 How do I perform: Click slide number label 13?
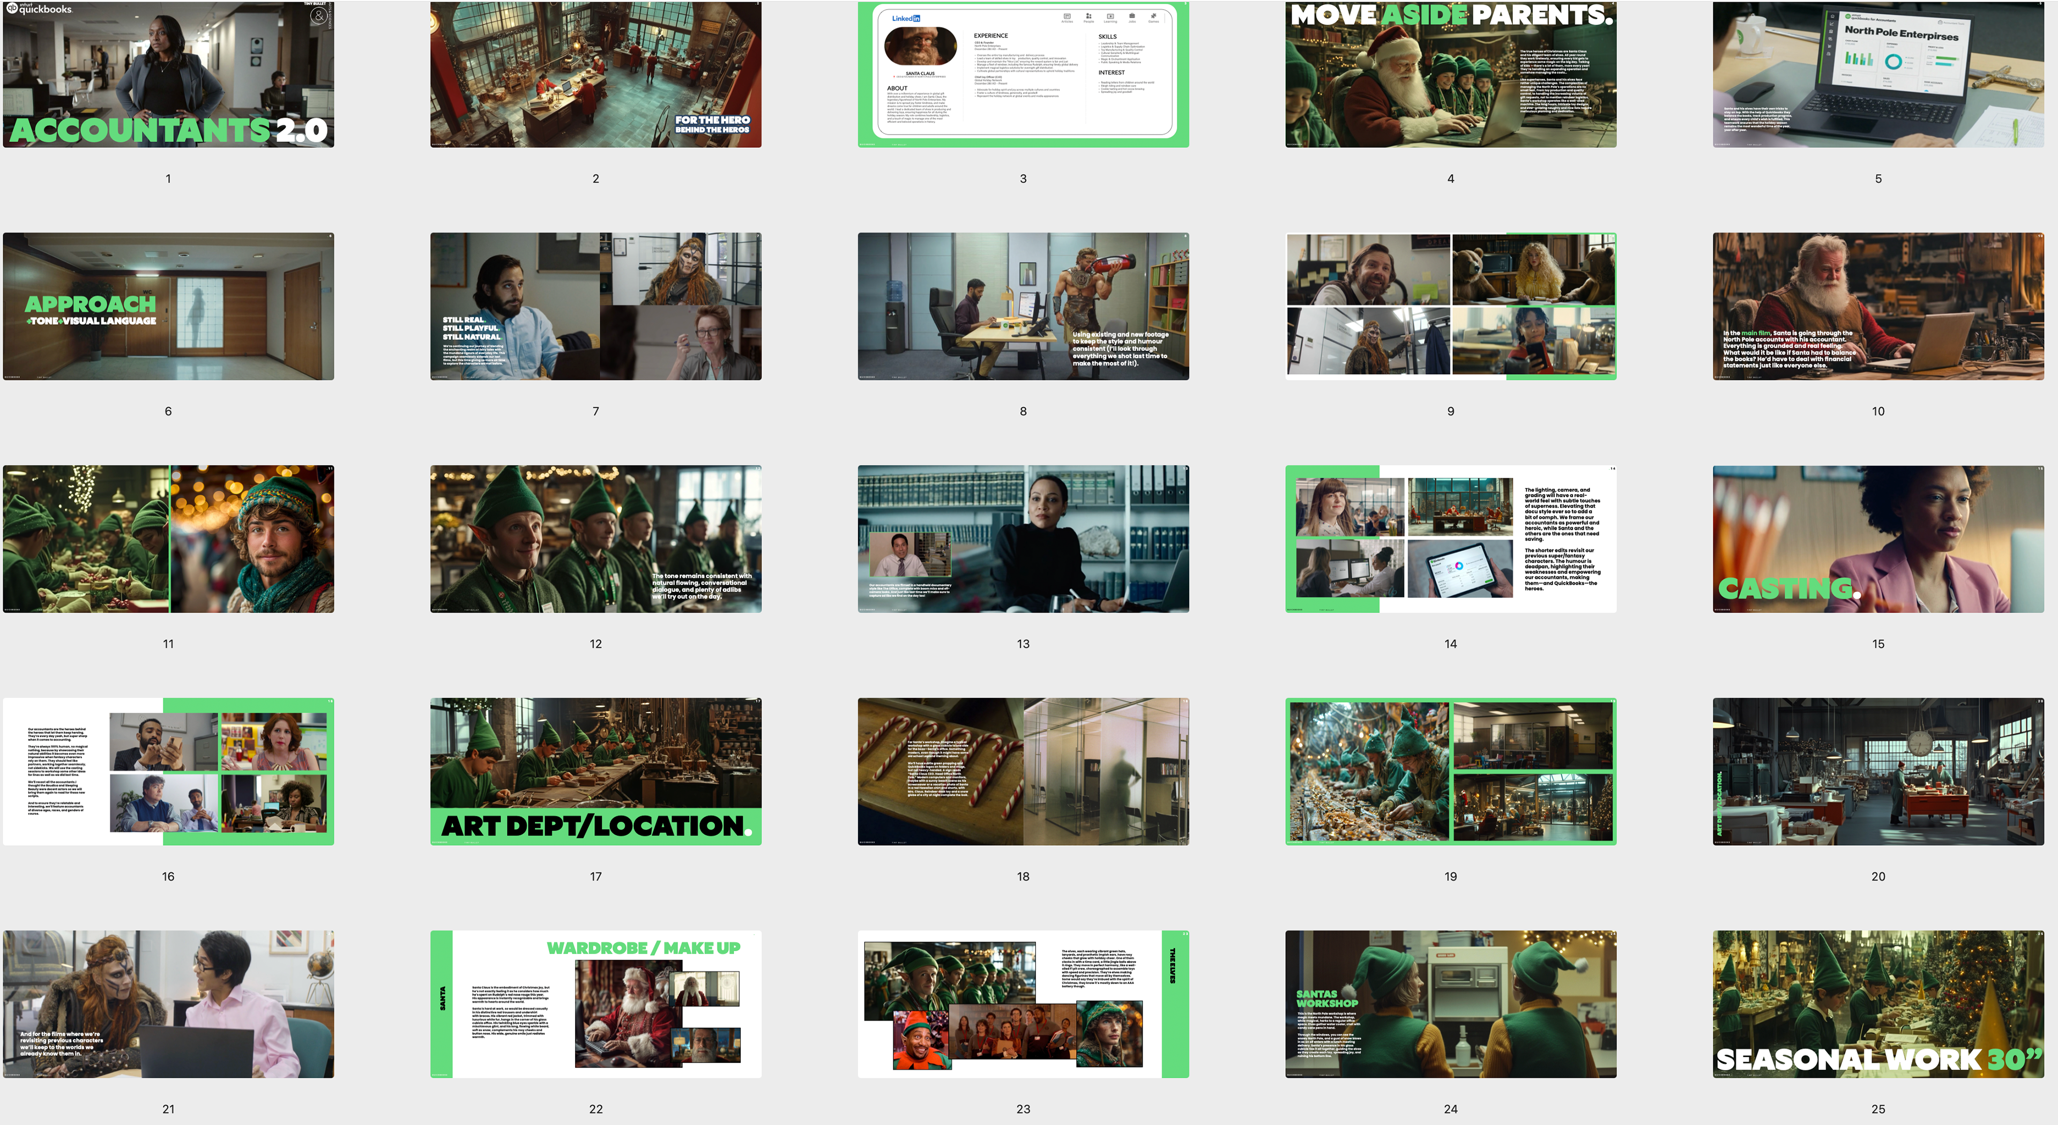point(1023,644)
